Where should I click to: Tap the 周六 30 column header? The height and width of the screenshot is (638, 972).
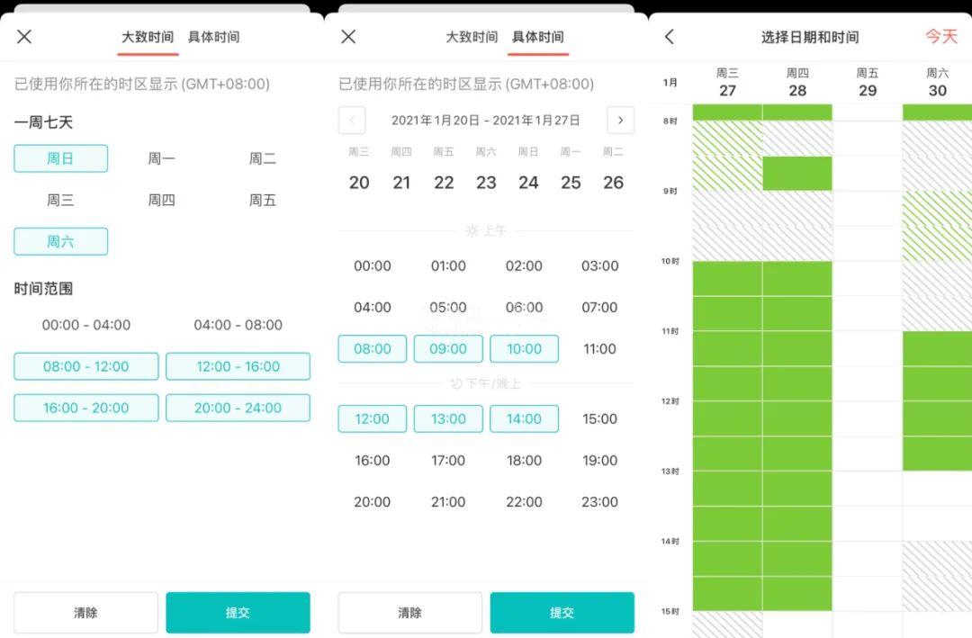[937, 83]
